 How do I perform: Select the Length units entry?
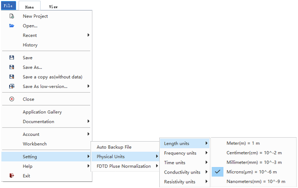coord(185,143)
